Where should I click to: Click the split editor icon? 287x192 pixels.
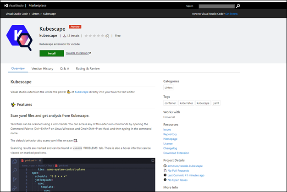(x=153, y=160)
